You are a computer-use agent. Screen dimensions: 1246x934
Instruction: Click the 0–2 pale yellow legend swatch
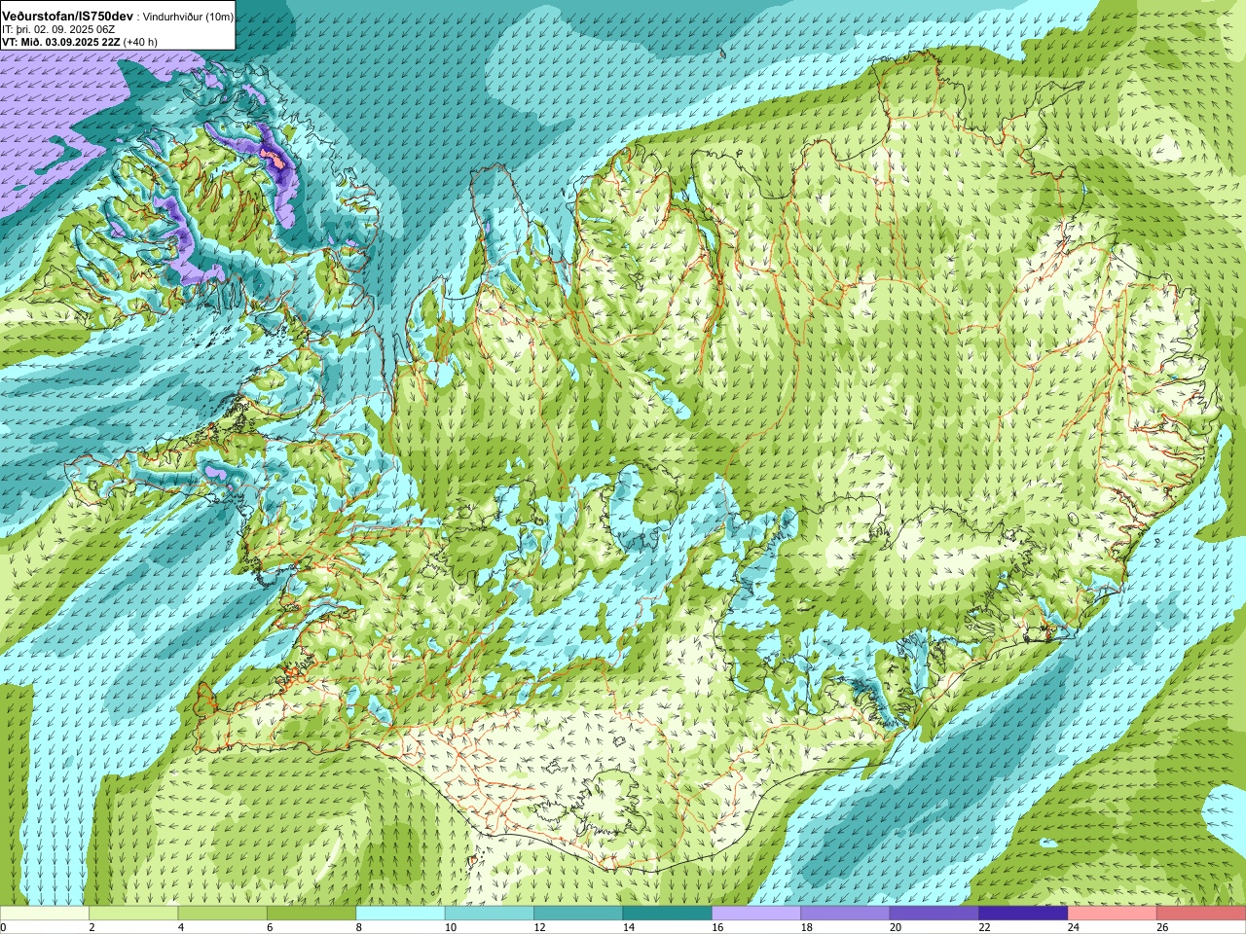[x=45, y=914]
